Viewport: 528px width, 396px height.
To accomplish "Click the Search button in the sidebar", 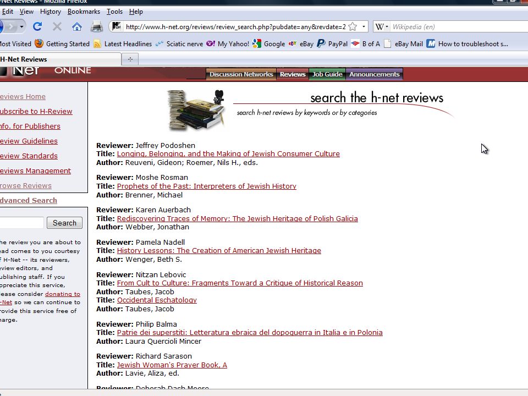I will [65, 223].
